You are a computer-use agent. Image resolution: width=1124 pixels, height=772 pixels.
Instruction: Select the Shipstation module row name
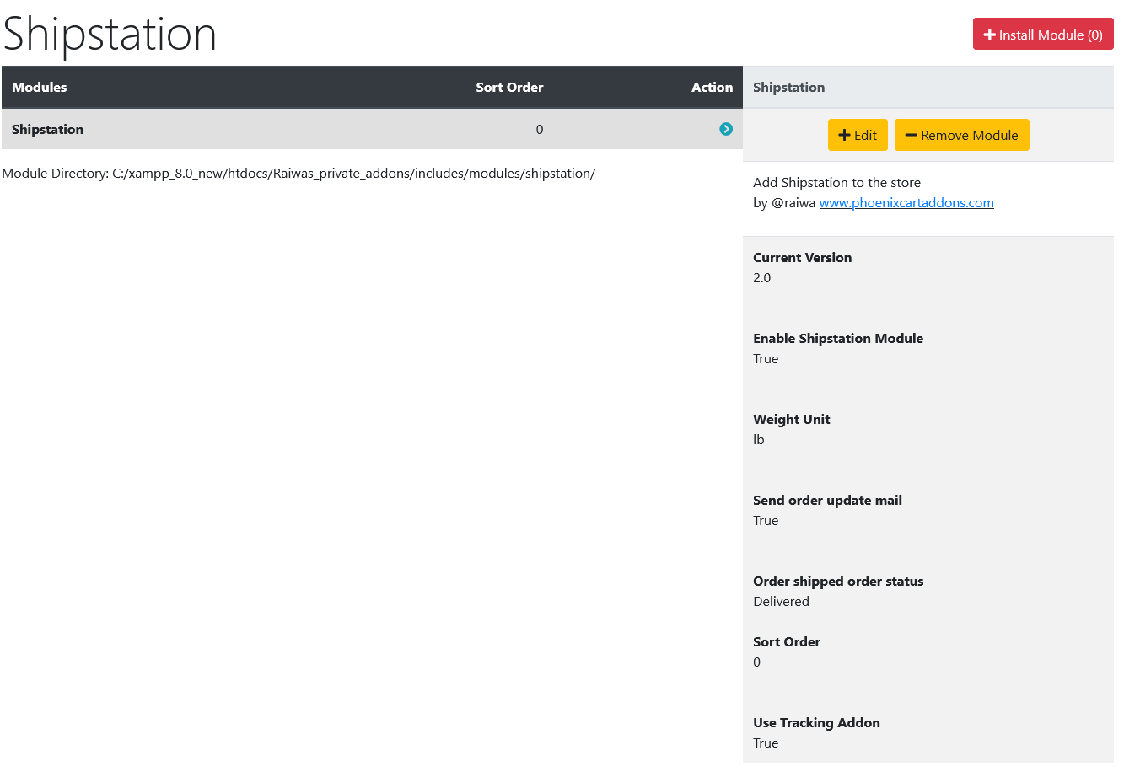click(47, 129)
